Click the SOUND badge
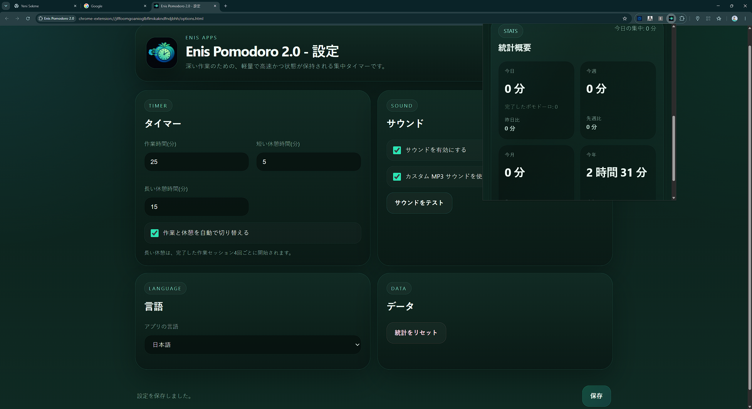The width and height of the screenshot is (752, 409). click(x=402, y=106)
